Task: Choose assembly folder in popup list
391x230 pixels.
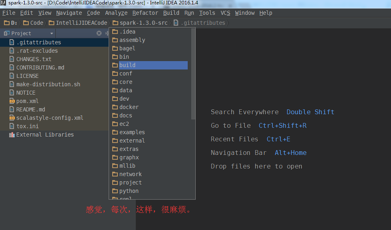Action: click(150, 40)
